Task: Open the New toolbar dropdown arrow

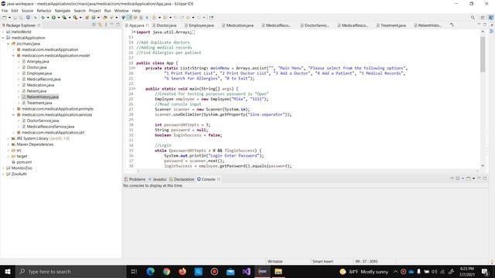Action: click(9, 18)
